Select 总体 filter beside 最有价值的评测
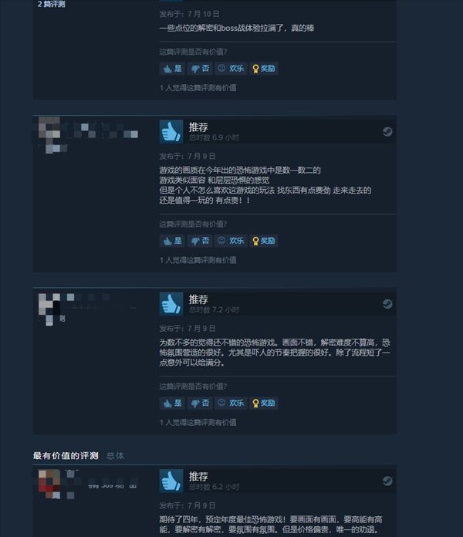Viewport: 463px width, 537px height. click(x=115, y=456)
